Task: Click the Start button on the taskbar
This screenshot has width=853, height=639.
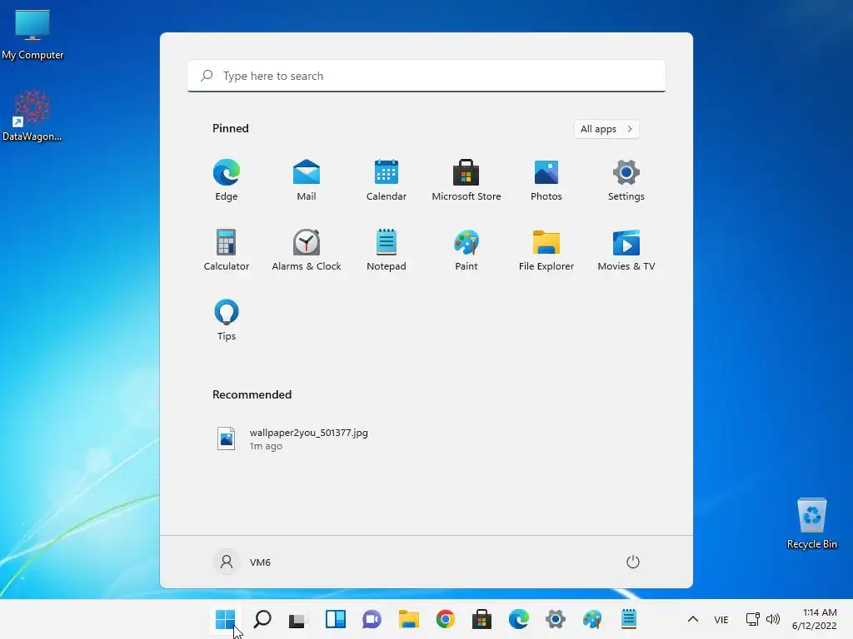Action: tap(225, 619)
